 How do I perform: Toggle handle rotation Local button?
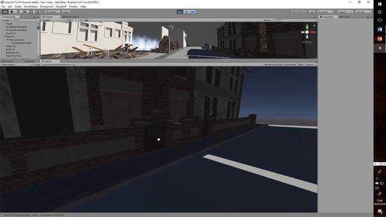[65, 12]
